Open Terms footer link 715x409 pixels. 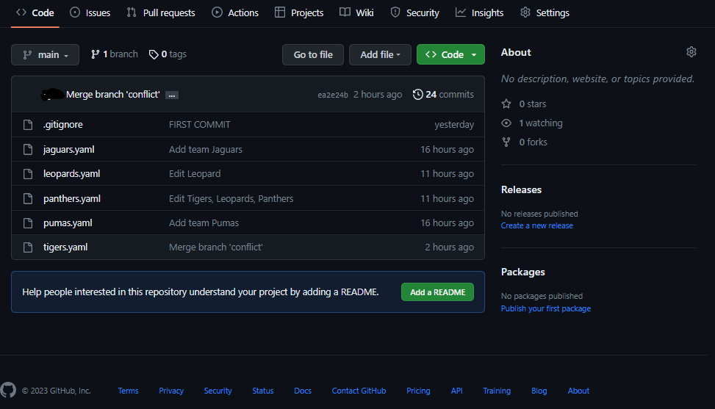click(128, 391)
